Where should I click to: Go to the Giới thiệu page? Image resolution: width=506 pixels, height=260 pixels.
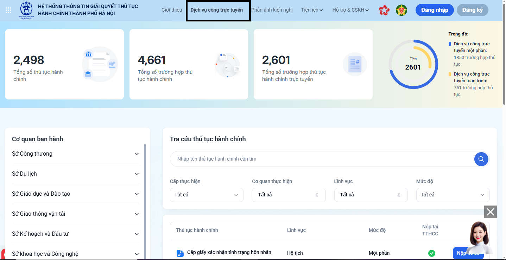pos(172,10)
